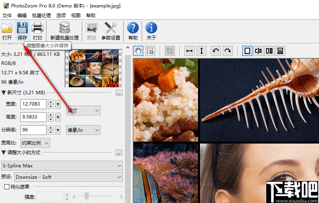Viewport: 319px width, 203px height.
Task: Switch to stacked horizontal preview
Action: pos(280,51)
